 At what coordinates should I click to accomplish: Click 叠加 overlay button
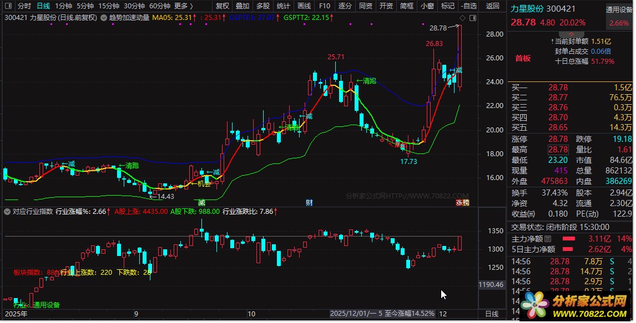tap(243, 6)
